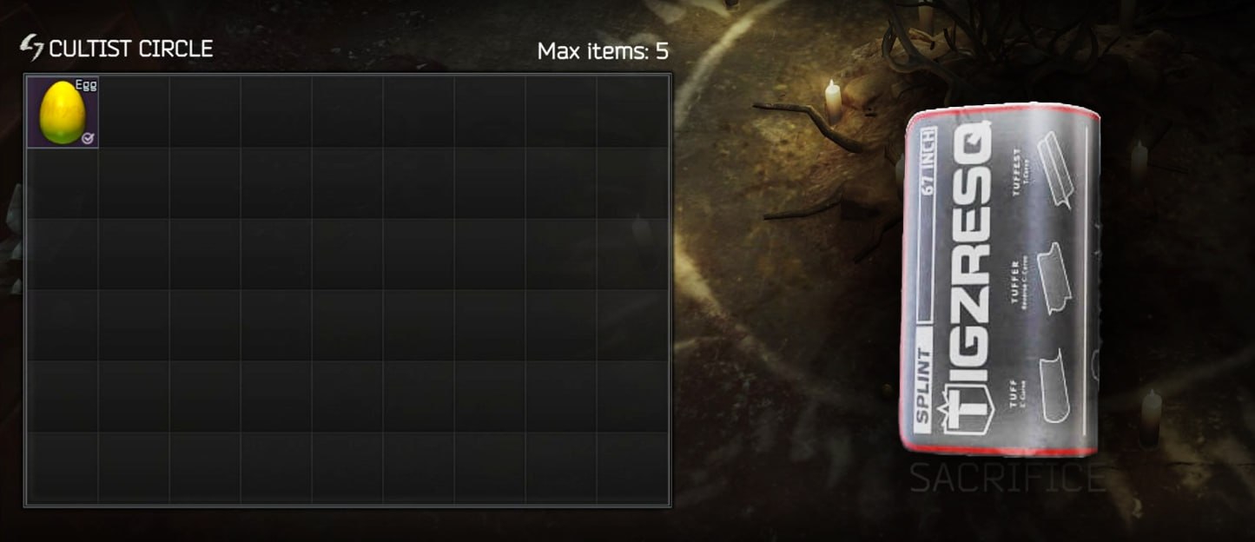Click the Max items: 5 label

point(603,51)
